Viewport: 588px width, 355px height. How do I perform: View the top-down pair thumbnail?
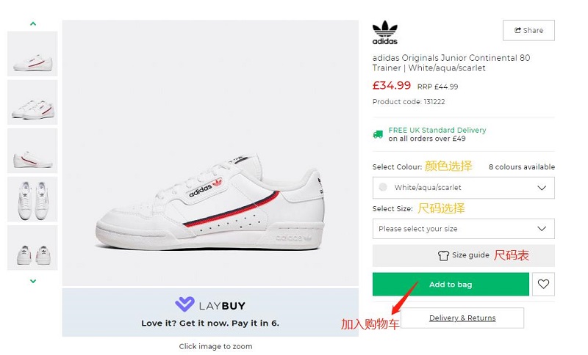[x=32, y=199]
